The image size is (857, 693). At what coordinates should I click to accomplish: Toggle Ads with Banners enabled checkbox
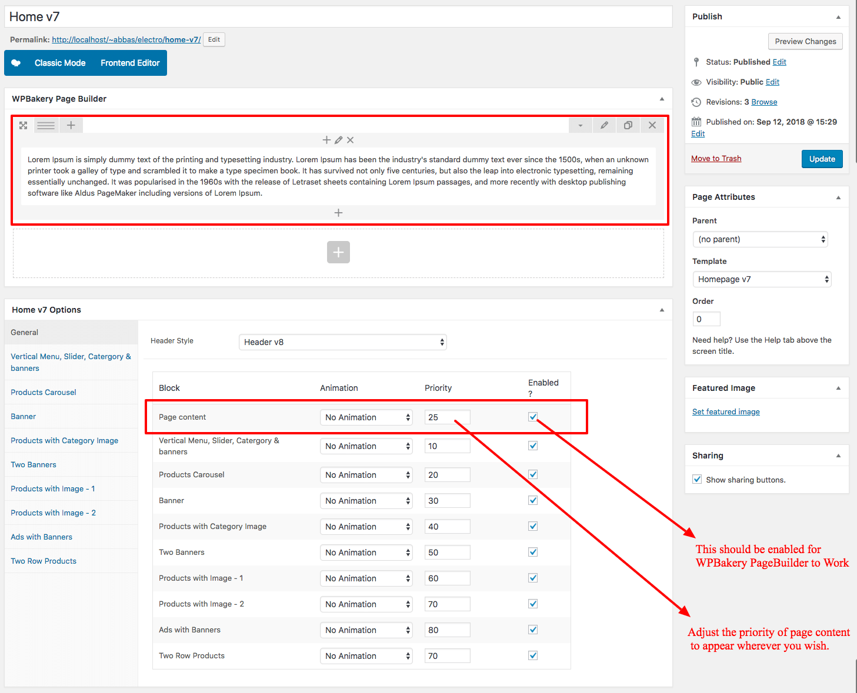coord(533,630)
